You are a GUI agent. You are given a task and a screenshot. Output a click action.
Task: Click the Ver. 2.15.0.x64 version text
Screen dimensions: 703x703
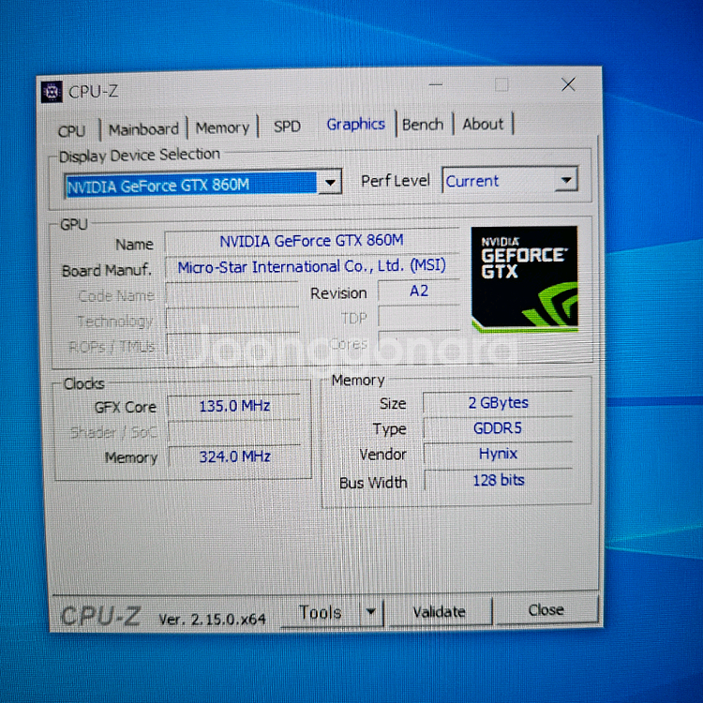[x=213, y=620]
